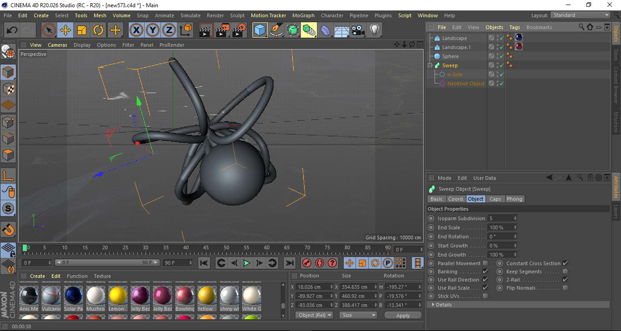This screenshot has height=331, width=621.
Task: Activate the Rotate tool
Action: [98, 30]
